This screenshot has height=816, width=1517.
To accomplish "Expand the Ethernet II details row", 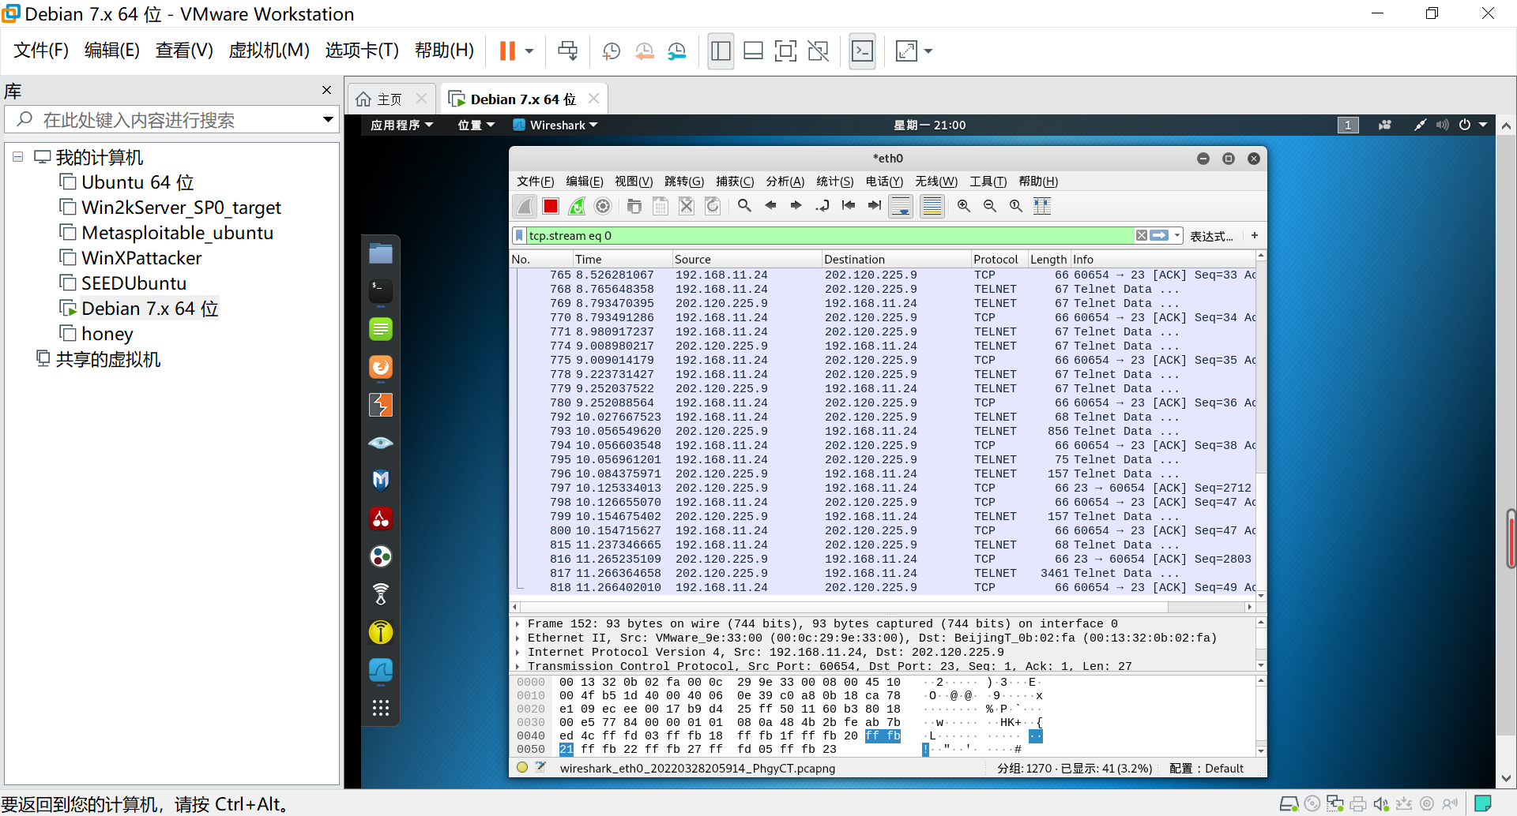I will tap(518, 638).
